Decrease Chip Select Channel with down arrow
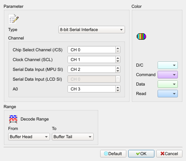The height and width of the screenshot is (161, 186). pyautogui.click(x=118, y=51)
